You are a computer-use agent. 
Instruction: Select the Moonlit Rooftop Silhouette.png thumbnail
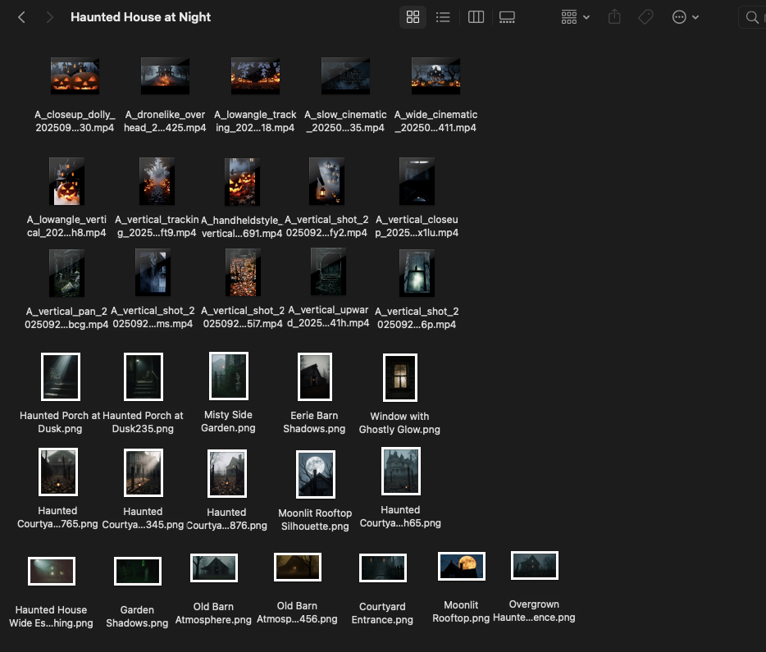point(315,474)
